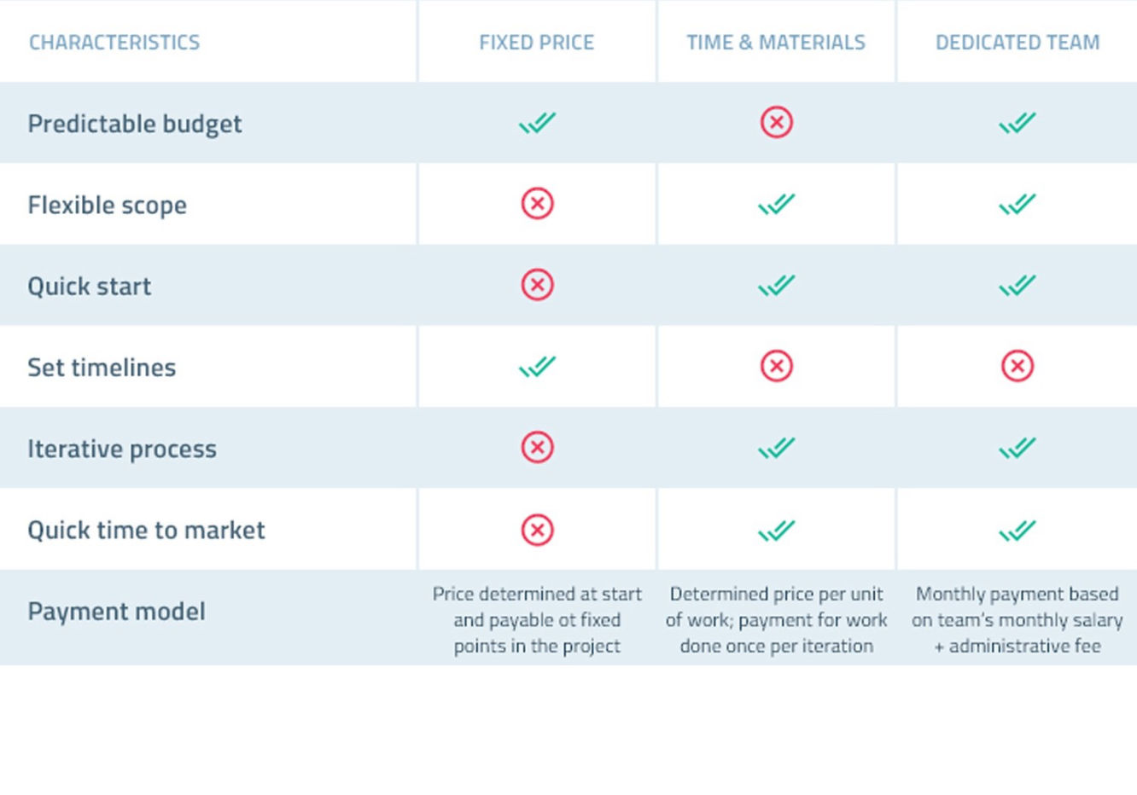Click the Payment model row label
The height and width of the screenshot is (795, 1137).
[116, 612]
